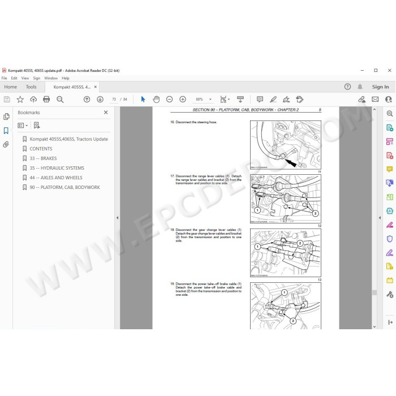Expand the right tools pane arrow
The image size is (396, 396).
coord(380,218)
